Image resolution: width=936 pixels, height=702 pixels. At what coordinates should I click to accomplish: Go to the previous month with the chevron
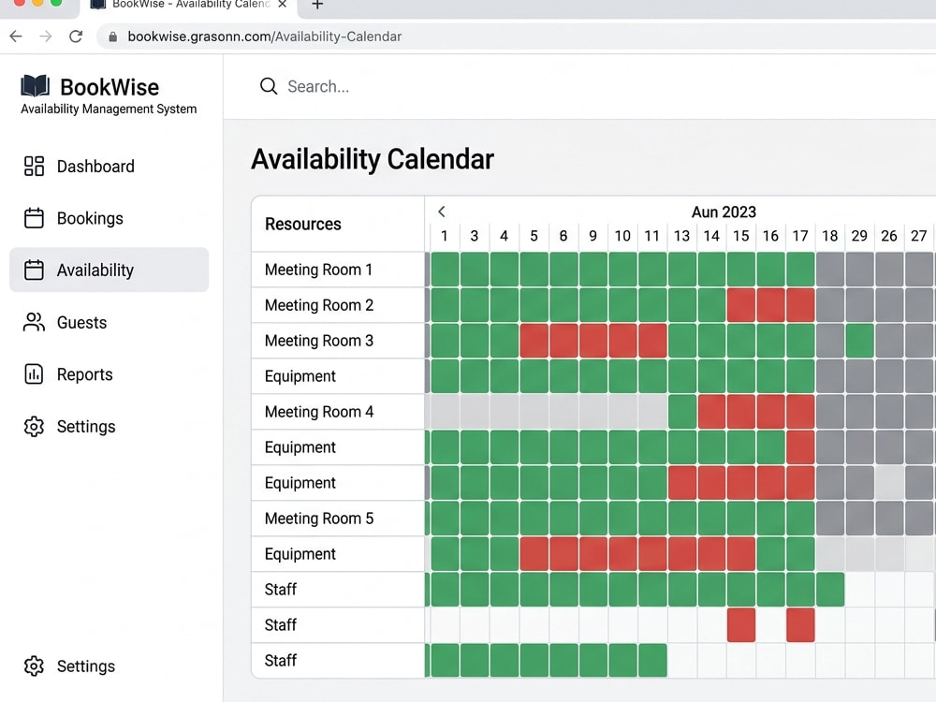(441, 212)
